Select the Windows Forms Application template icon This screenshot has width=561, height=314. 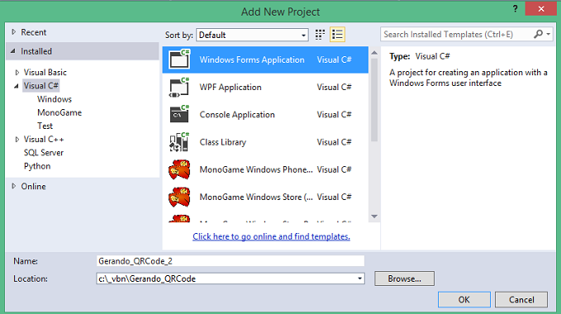tap(179, 59)
